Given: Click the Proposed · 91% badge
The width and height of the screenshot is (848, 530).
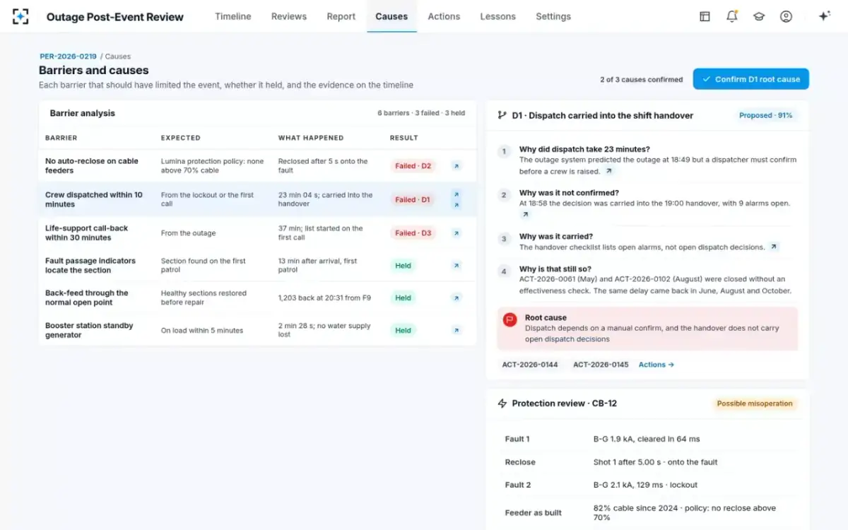Looking at the screenshot, I should click(765, 115).
